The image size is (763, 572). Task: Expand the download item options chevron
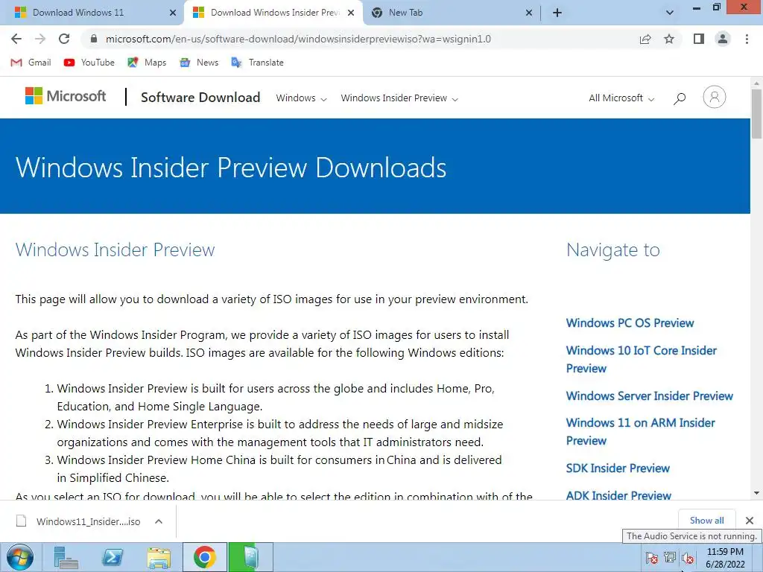click(159, 521)
